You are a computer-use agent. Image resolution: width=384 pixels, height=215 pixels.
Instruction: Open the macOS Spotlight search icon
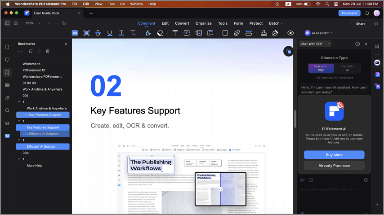point(327,4)
